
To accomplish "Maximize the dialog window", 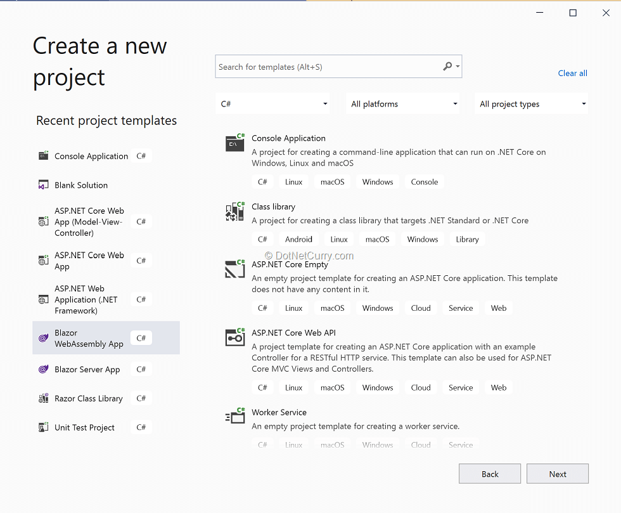I will (573, 13).
